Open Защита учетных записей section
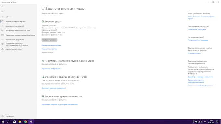221x124 pixels. [15, 26]
